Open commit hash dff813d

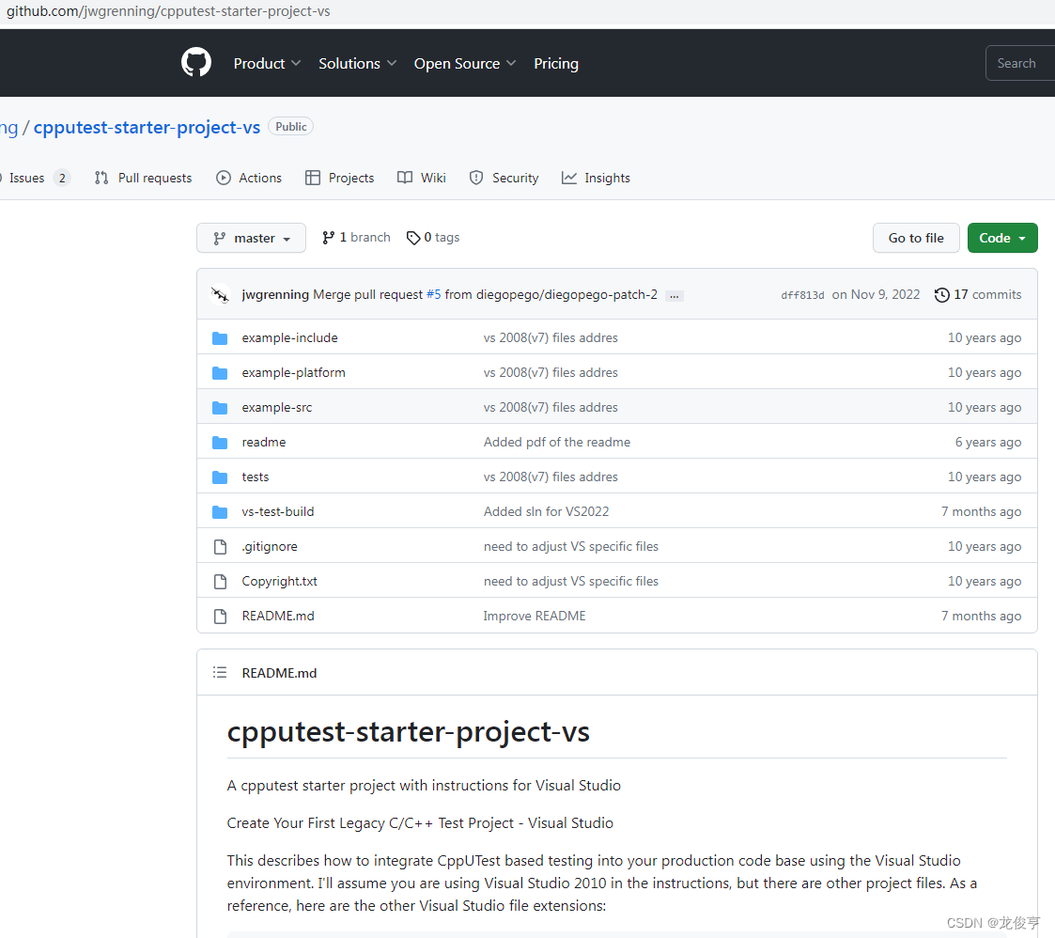coord(802,295)
